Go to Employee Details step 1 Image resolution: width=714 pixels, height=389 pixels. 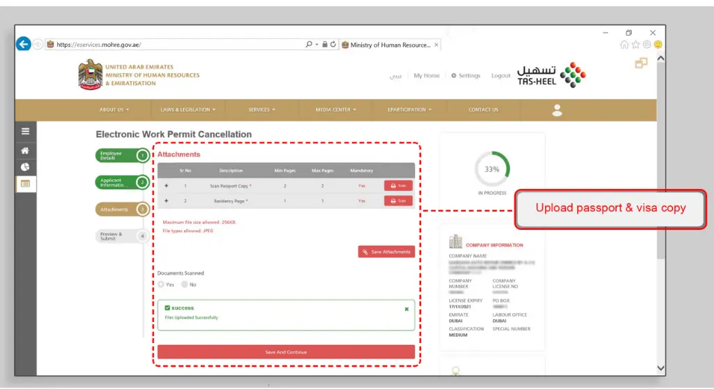pos(122,155)
